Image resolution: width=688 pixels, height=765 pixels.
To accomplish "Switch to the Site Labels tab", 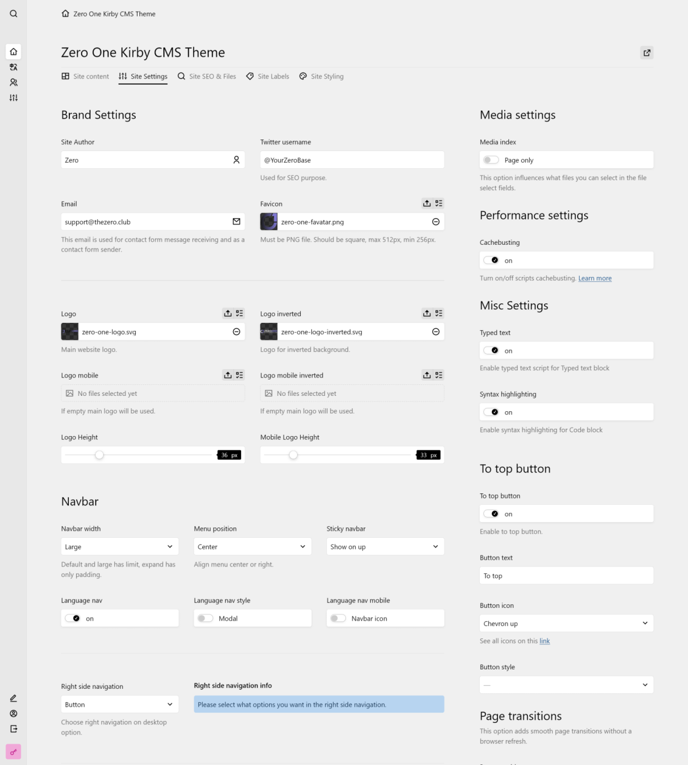I will pyautogui.click(x=267, y=76).
